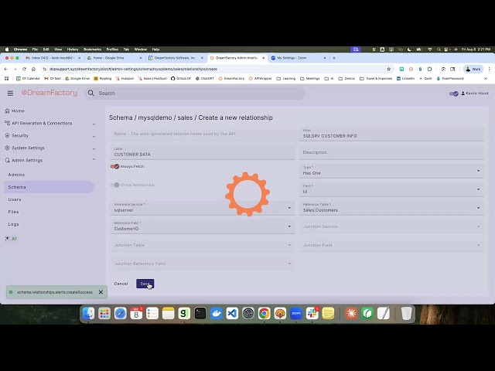
Task: Open the Kevin Hood user menu
Action: [x=475, y=94]
